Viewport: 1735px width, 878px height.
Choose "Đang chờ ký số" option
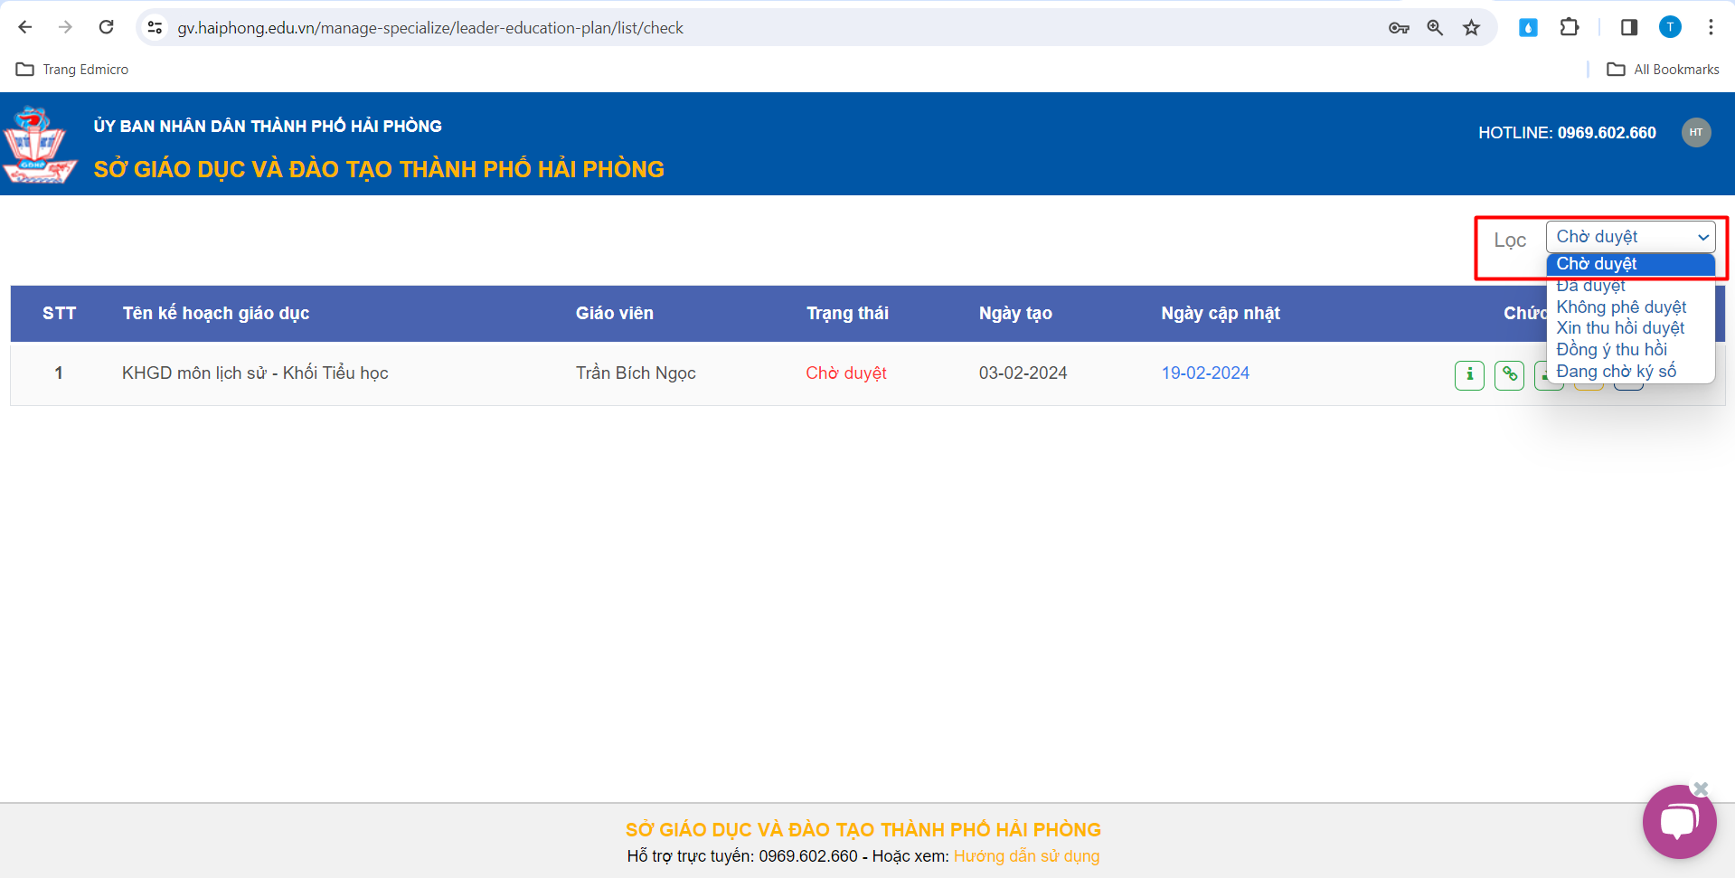click(x=1616, y=372)
